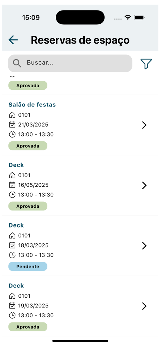Expand Salão de festas reservation chevron
Viewport: 161px width, 349px height.
pyautogui.click(x=144, y=125)
